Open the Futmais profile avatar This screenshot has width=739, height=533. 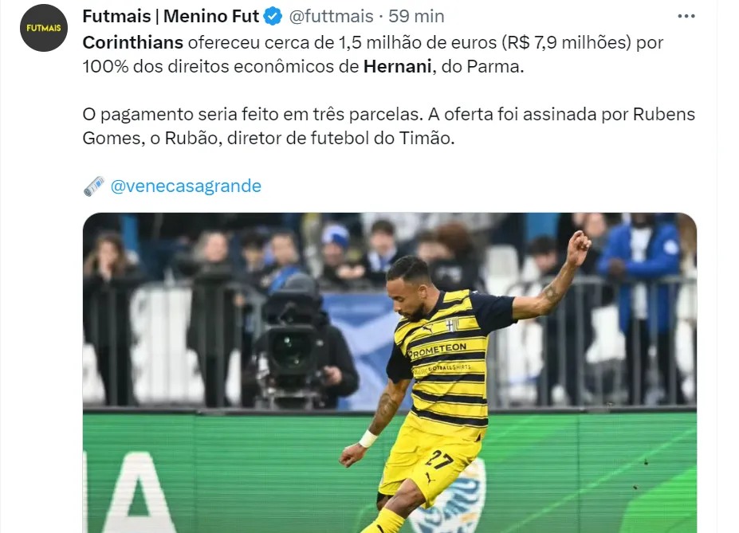pos(43,28)
